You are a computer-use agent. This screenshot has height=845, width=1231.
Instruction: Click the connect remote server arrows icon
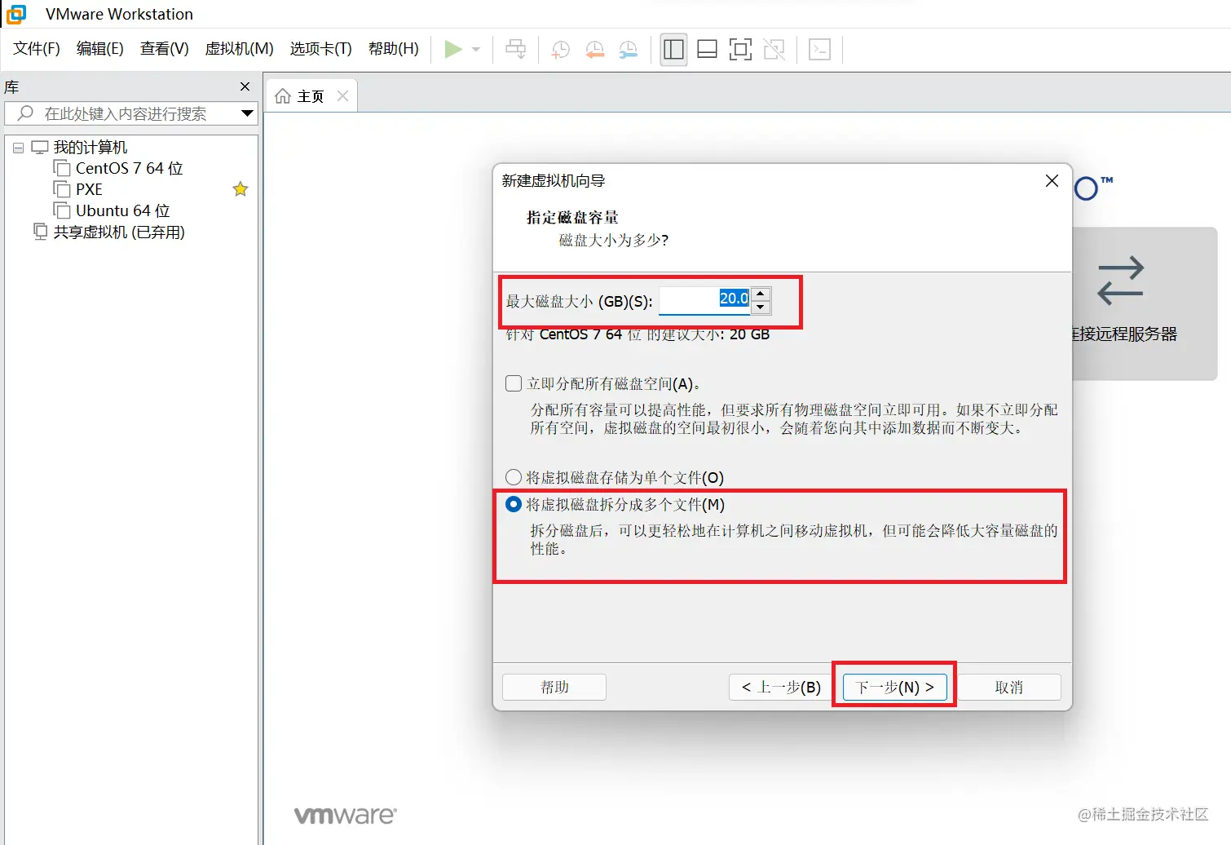(x=1121, y=281)
